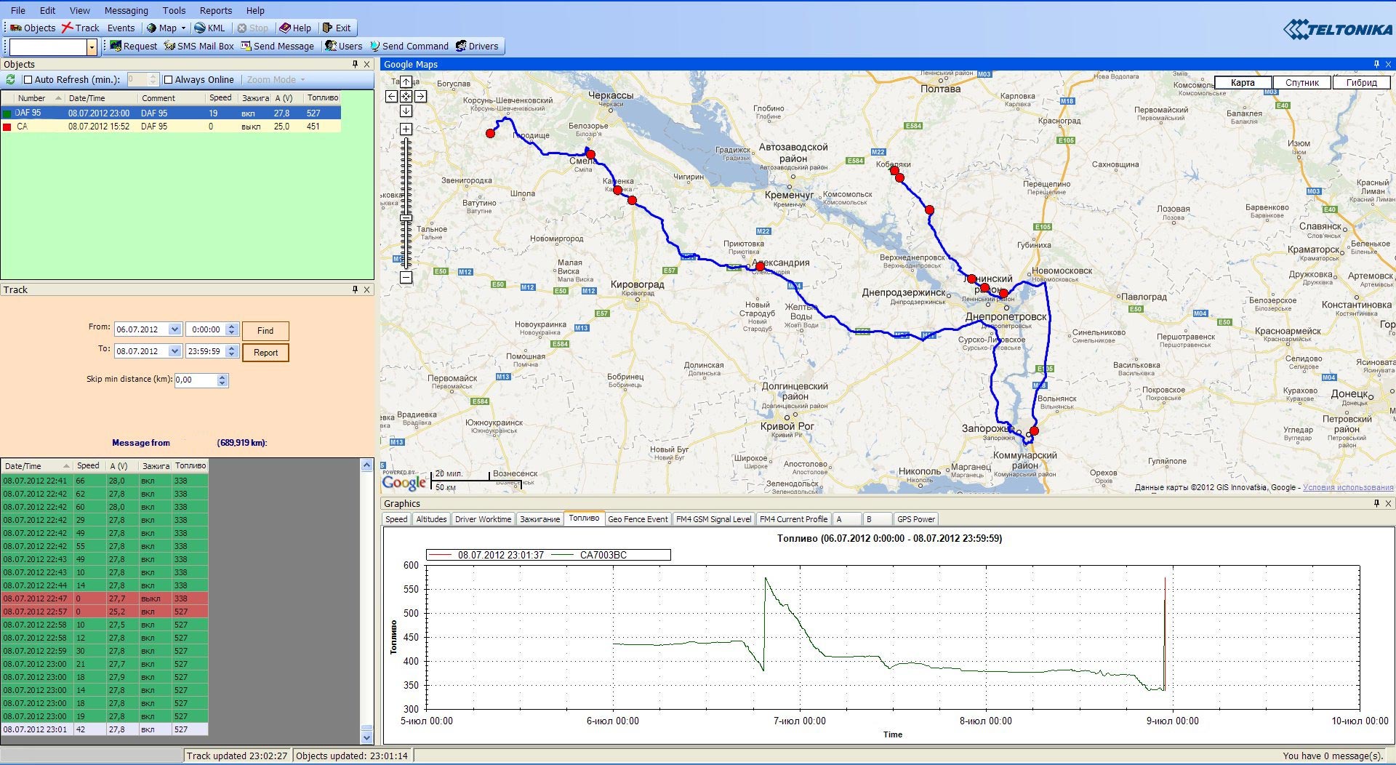This screenshot has height=765, width=1396.
Task: Click the Find button
Action: pos(265,331)
